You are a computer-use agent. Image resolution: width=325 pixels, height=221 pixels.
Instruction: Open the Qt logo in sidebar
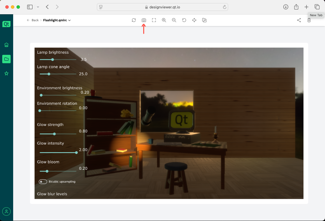(x=6, y=24)
